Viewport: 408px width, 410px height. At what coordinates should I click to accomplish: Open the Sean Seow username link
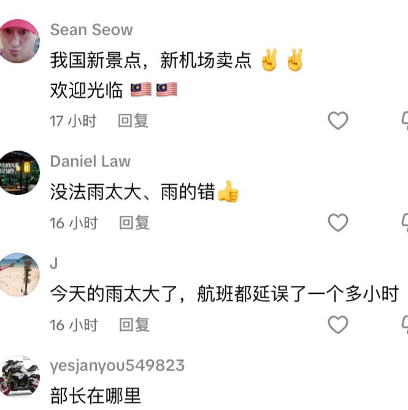(91, 30)
